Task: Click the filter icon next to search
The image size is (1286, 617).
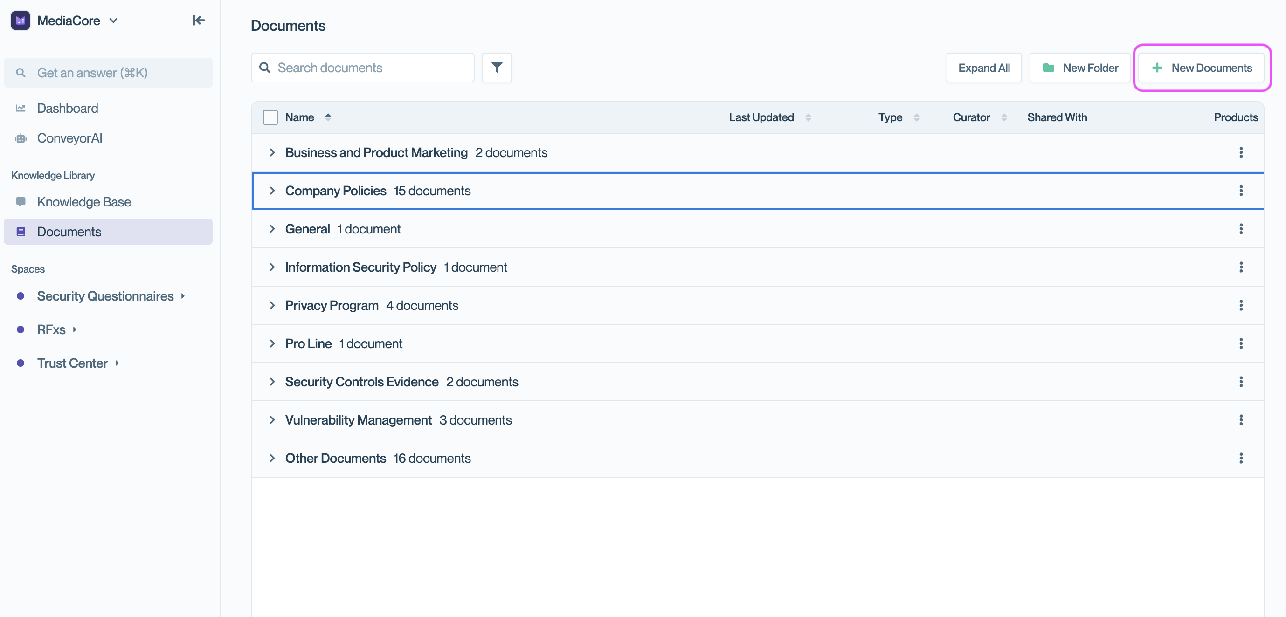Action: click(x=497, y=67)
